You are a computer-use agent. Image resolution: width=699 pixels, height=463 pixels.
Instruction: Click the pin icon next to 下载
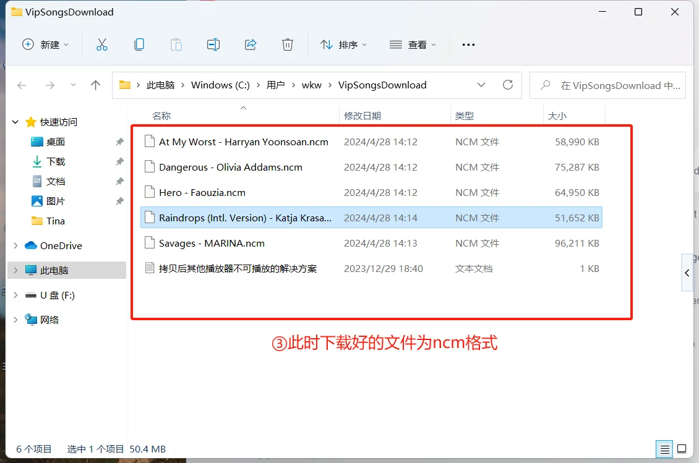pos(119,161)
